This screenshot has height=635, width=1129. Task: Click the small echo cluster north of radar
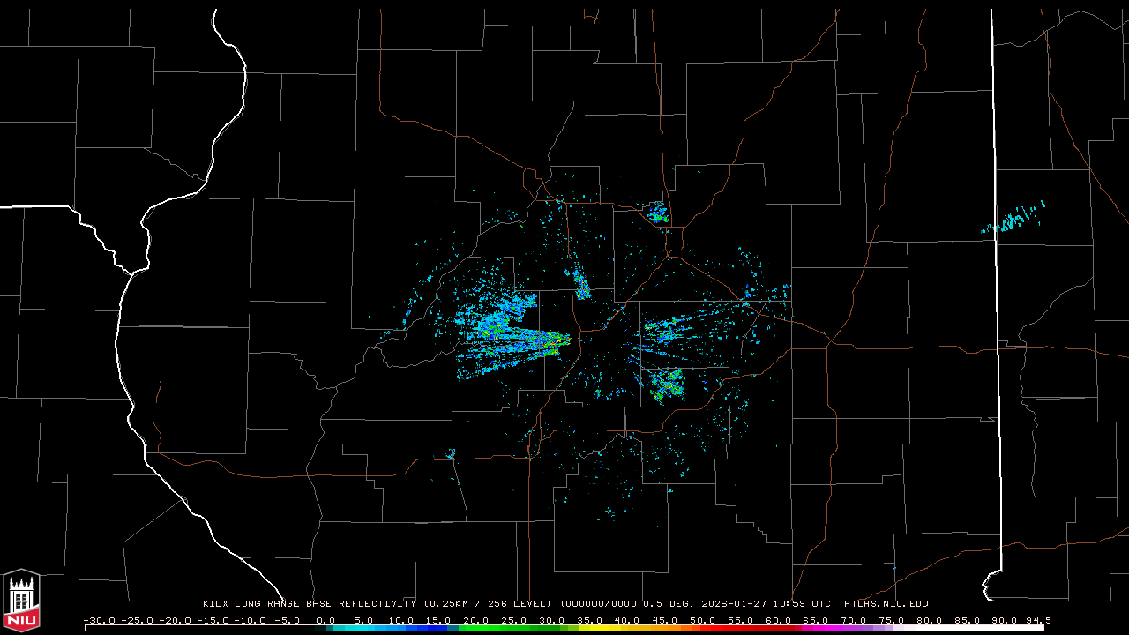point(581,284)
